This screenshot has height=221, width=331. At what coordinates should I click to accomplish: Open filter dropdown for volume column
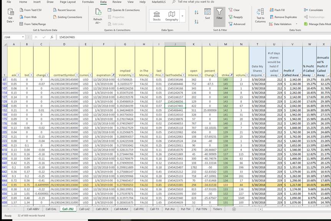(247, 75)
